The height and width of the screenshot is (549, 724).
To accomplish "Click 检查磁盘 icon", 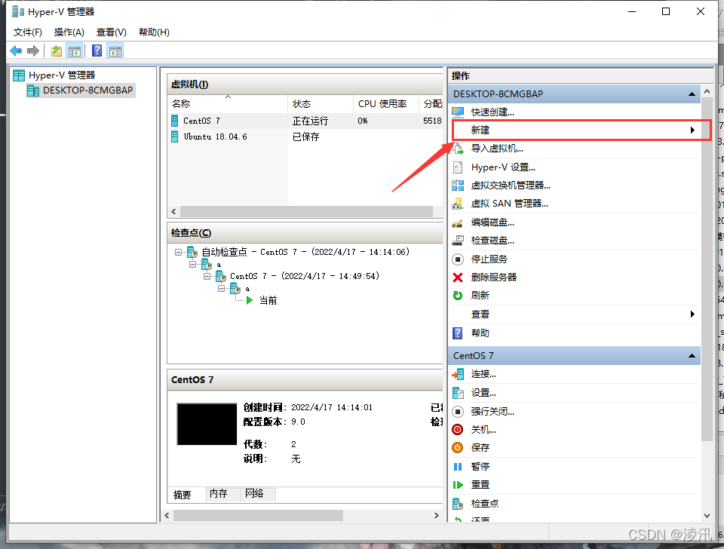I will click(x=458, y=241).
